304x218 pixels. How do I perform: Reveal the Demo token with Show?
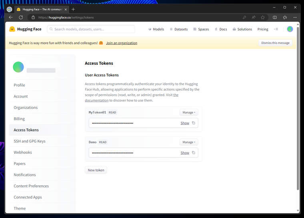click(185, 153)
